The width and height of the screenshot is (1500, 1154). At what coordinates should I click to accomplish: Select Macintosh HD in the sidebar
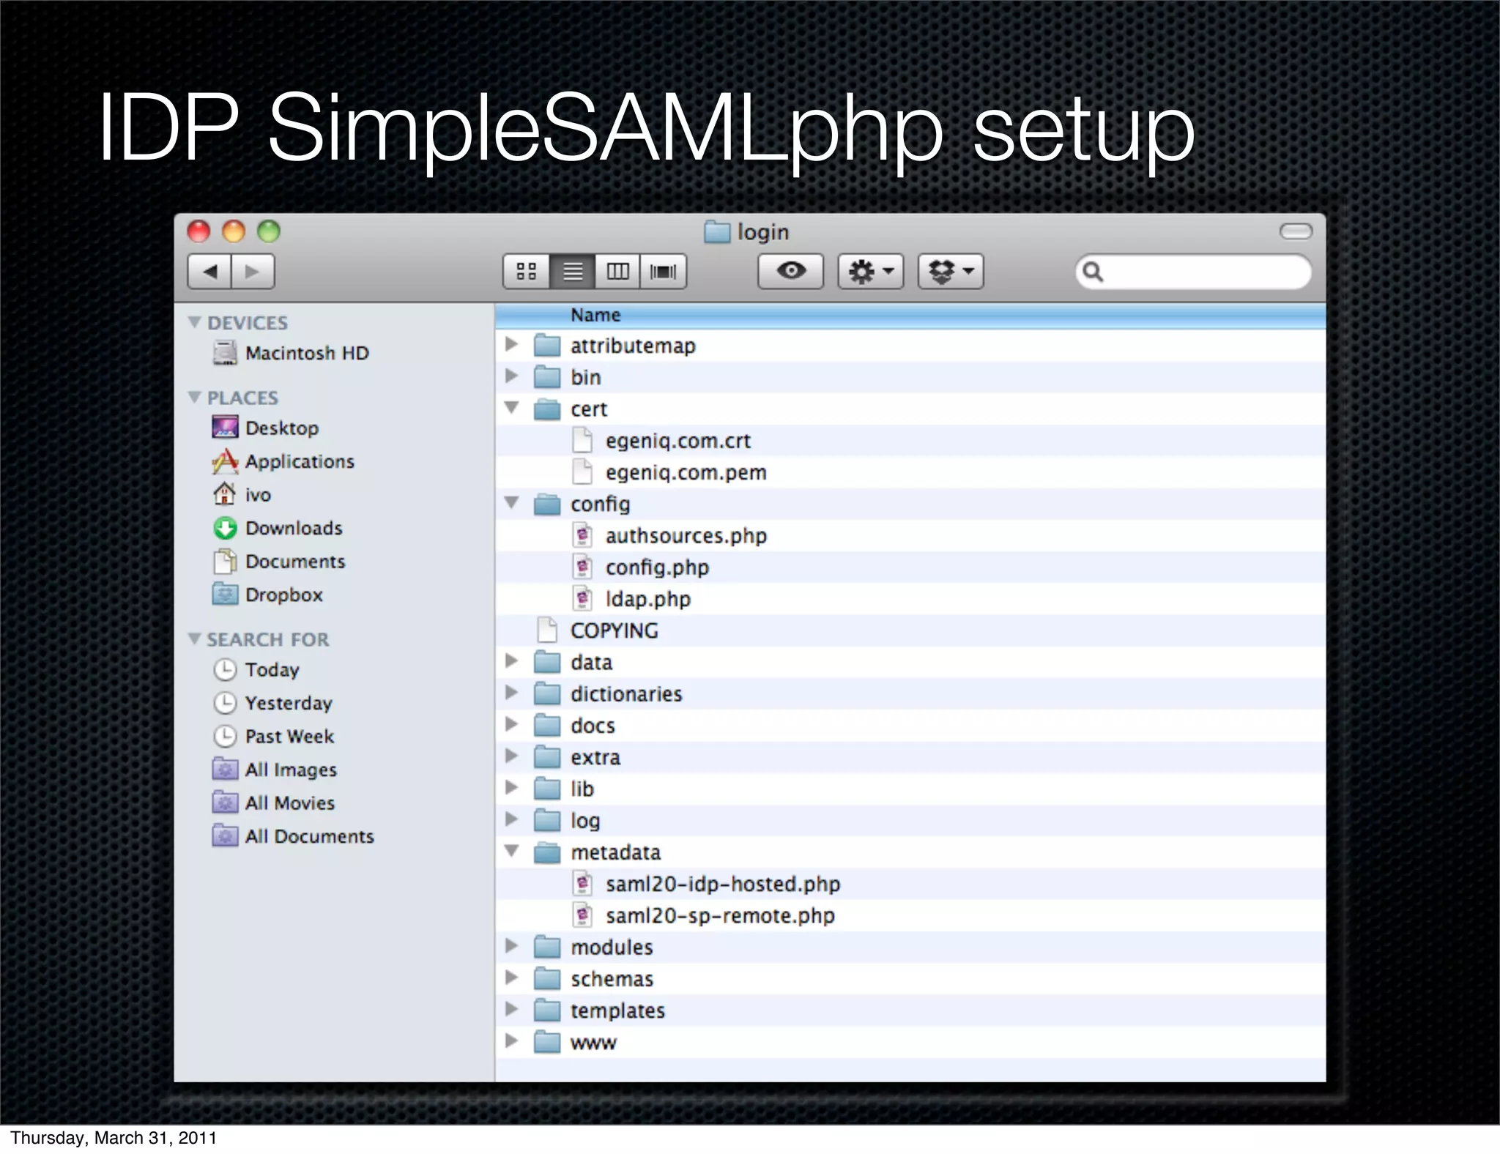pos(292,353)
